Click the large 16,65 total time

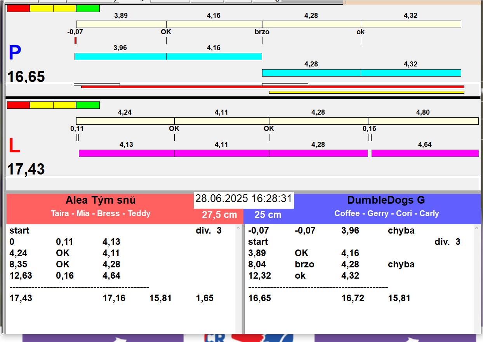[x=26, y=77]
